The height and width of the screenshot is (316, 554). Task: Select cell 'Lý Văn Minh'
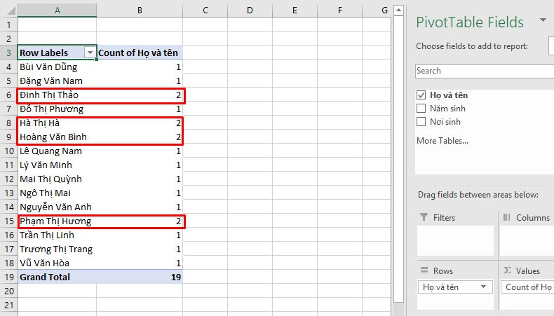click(x=58, y=165)
